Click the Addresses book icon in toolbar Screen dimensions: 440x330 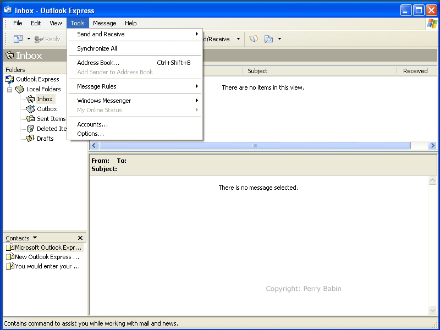click(x=254, y=39)
